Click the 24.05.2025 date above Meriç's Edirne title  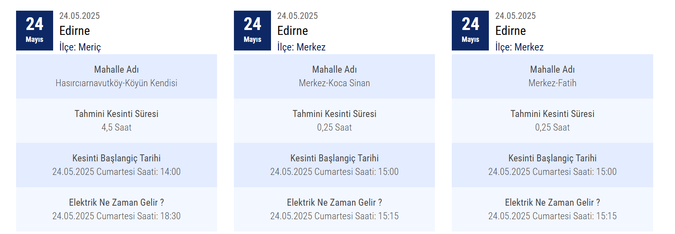coord(79,16)
